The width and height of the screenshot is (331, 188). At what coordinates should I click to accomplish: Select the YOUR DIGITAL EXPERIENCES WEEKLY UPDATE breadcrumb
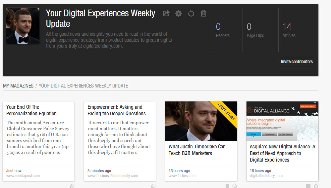coord(83,86)
